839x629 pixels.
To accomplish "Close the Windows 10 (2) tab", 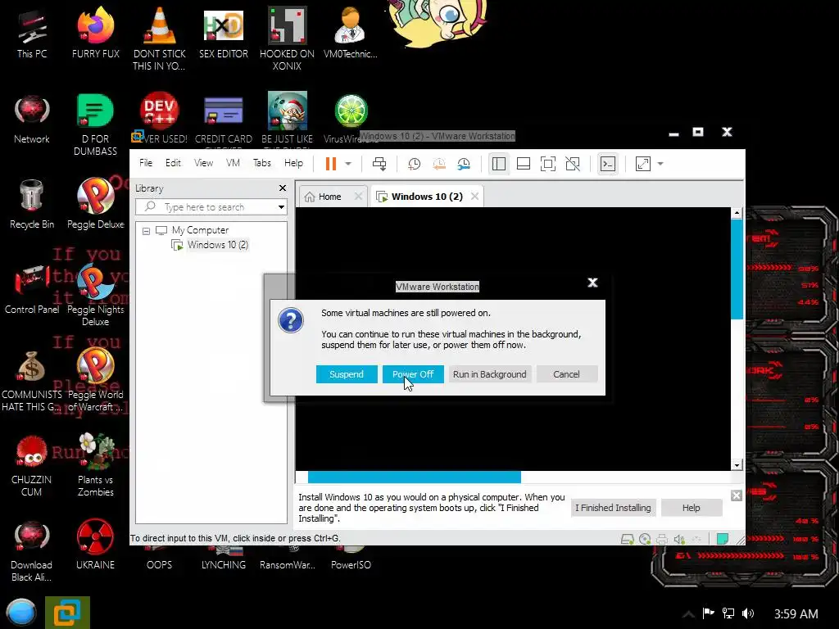I will 474,197.
